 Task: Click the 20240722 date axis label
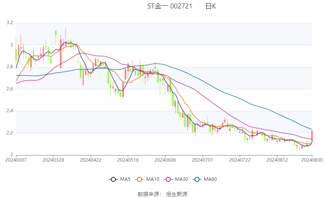coord(239,159)
